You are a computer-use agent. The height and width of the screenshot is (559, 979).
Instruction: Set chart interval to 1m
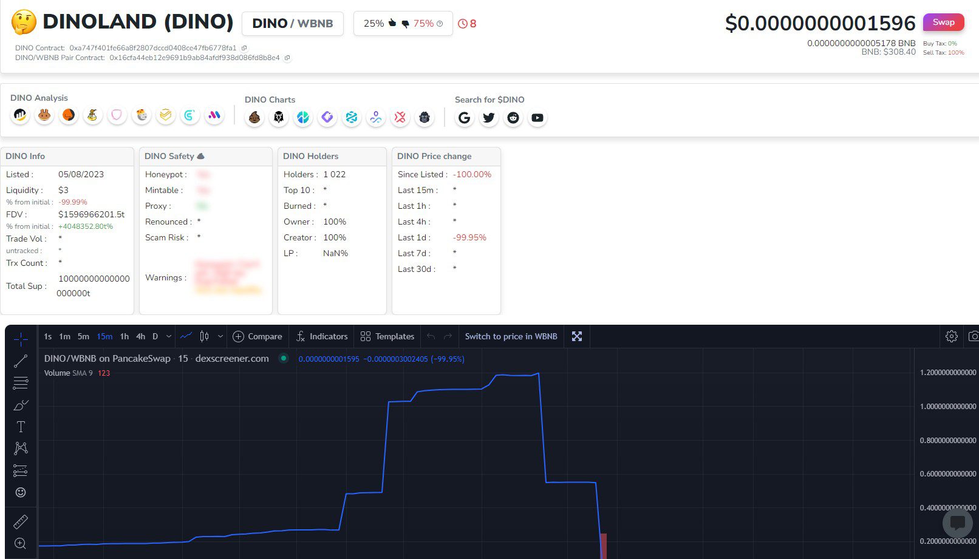[65, 336]
